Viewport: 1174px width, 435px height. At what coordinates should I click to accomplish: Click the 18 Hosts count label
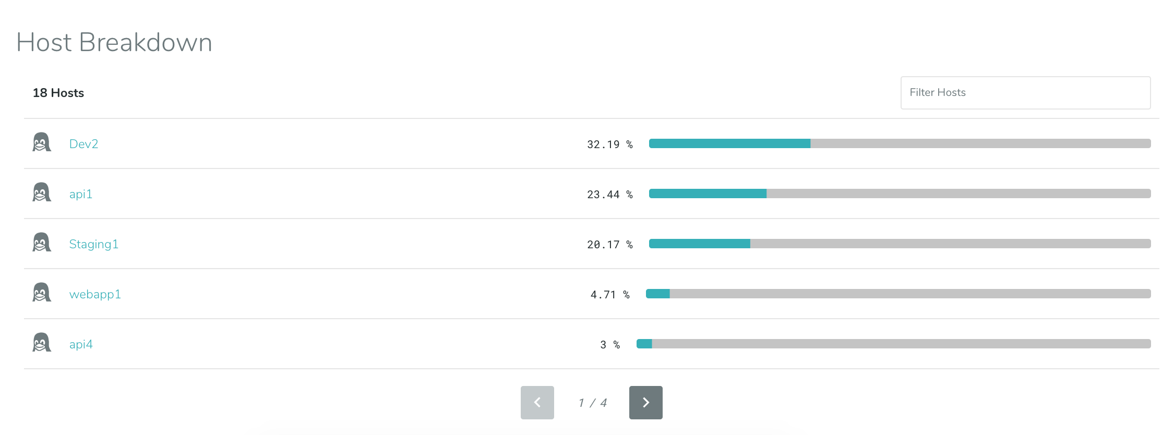point(58,93)
